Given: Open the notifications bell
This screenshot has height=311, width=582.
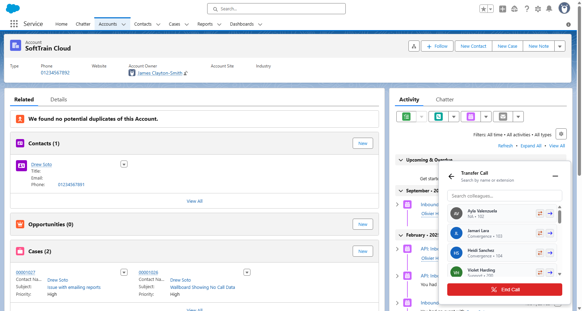Looking at the screenshot, I should 549,9.
